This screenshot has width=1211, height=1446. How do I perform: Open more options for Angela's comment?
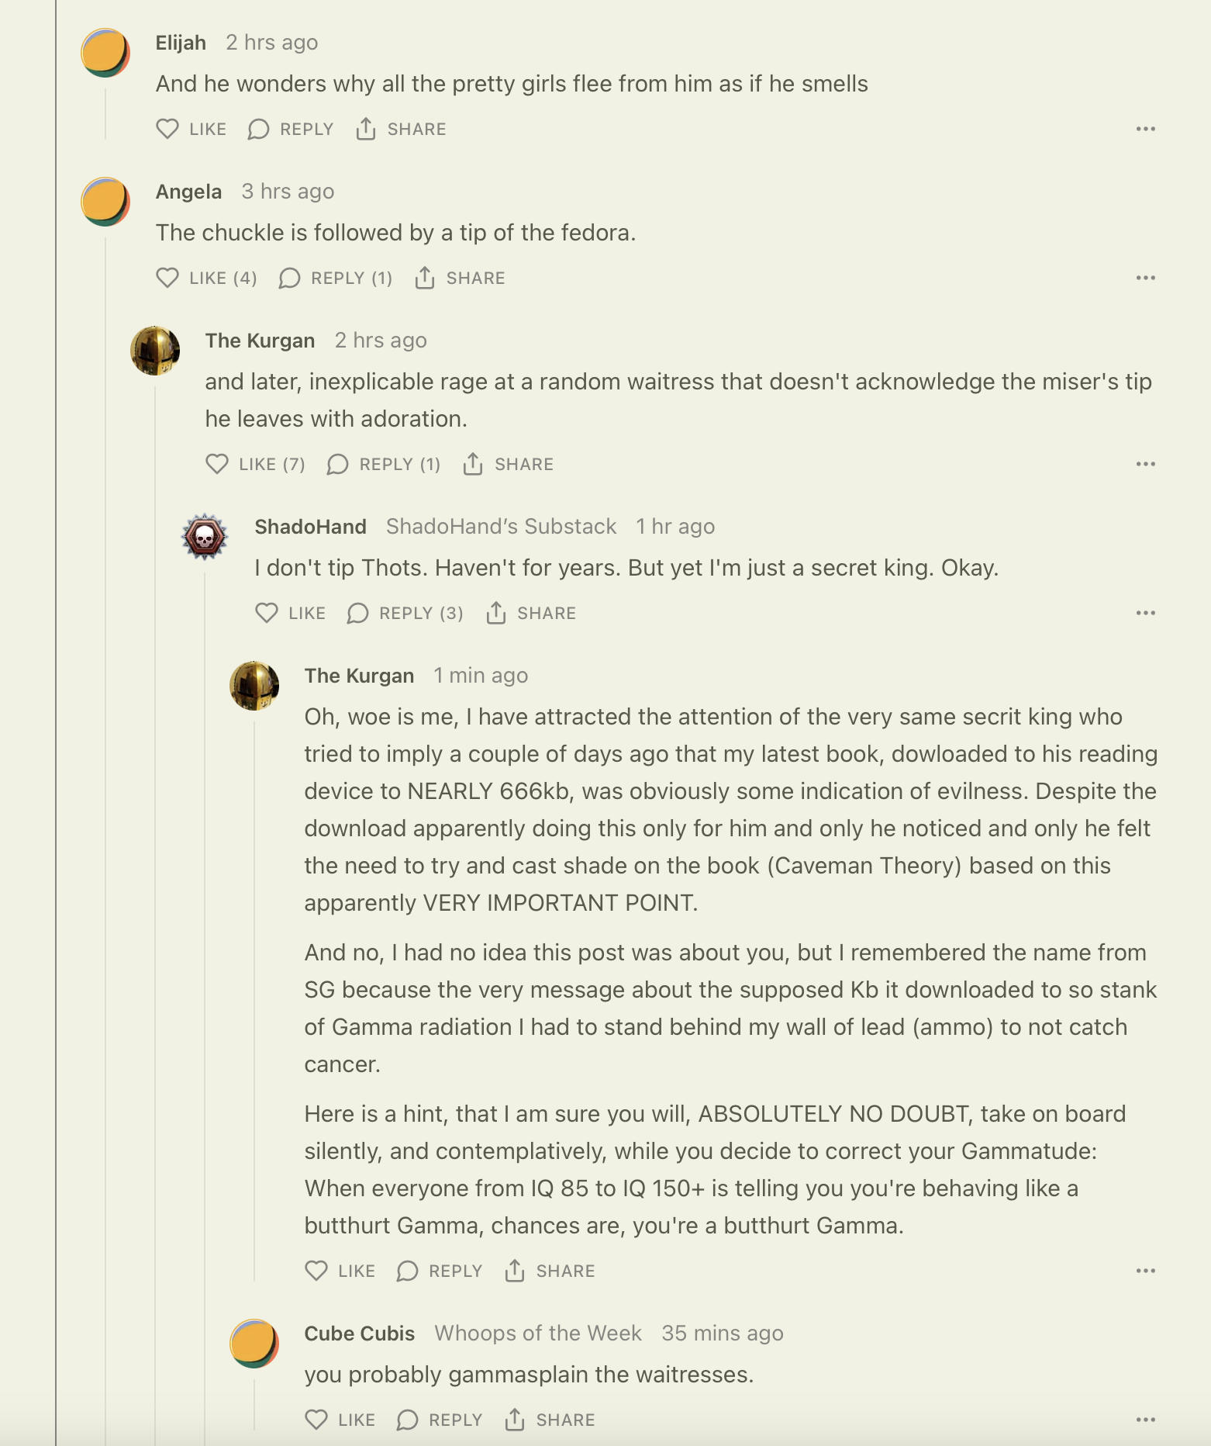(x=1145, y=278)
